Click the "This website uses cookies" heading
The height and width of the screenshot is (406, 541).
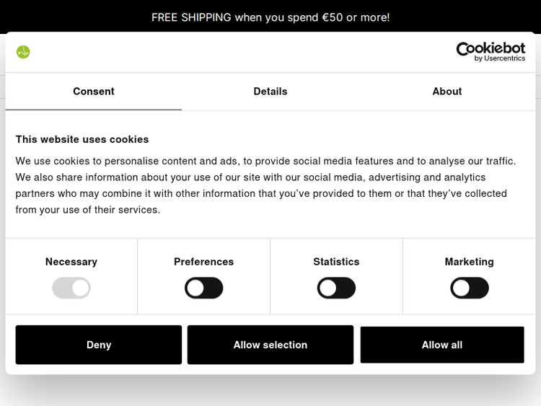(82, 139)
